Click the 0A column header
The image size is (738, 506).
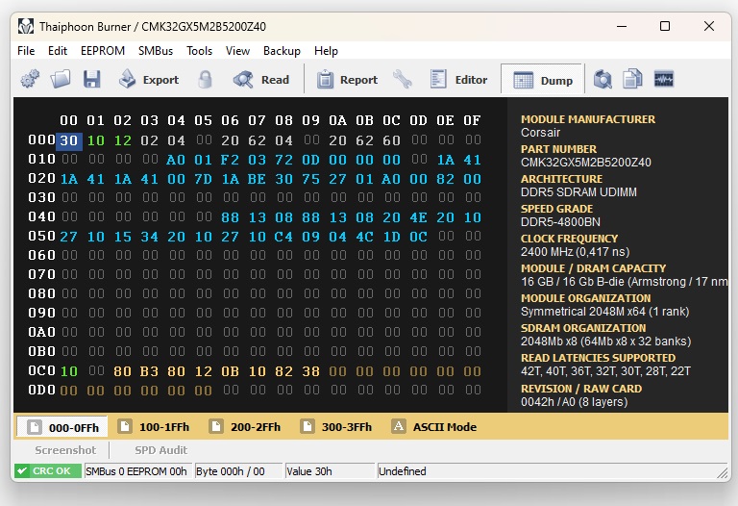[338, 120]
